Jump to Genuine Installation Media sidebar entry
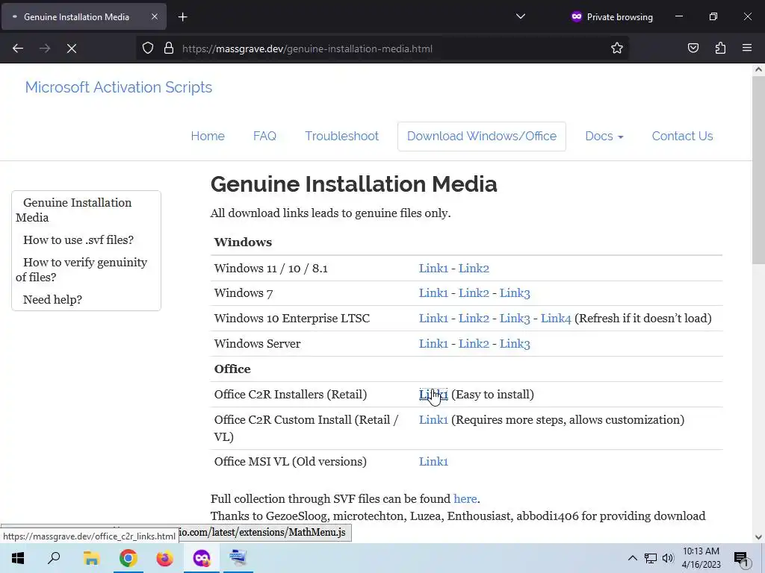 pyautogui.click(x=74, y=210)
